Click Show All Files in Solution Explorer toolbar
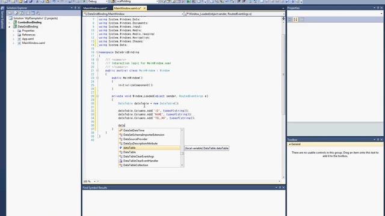 (16, 13)
